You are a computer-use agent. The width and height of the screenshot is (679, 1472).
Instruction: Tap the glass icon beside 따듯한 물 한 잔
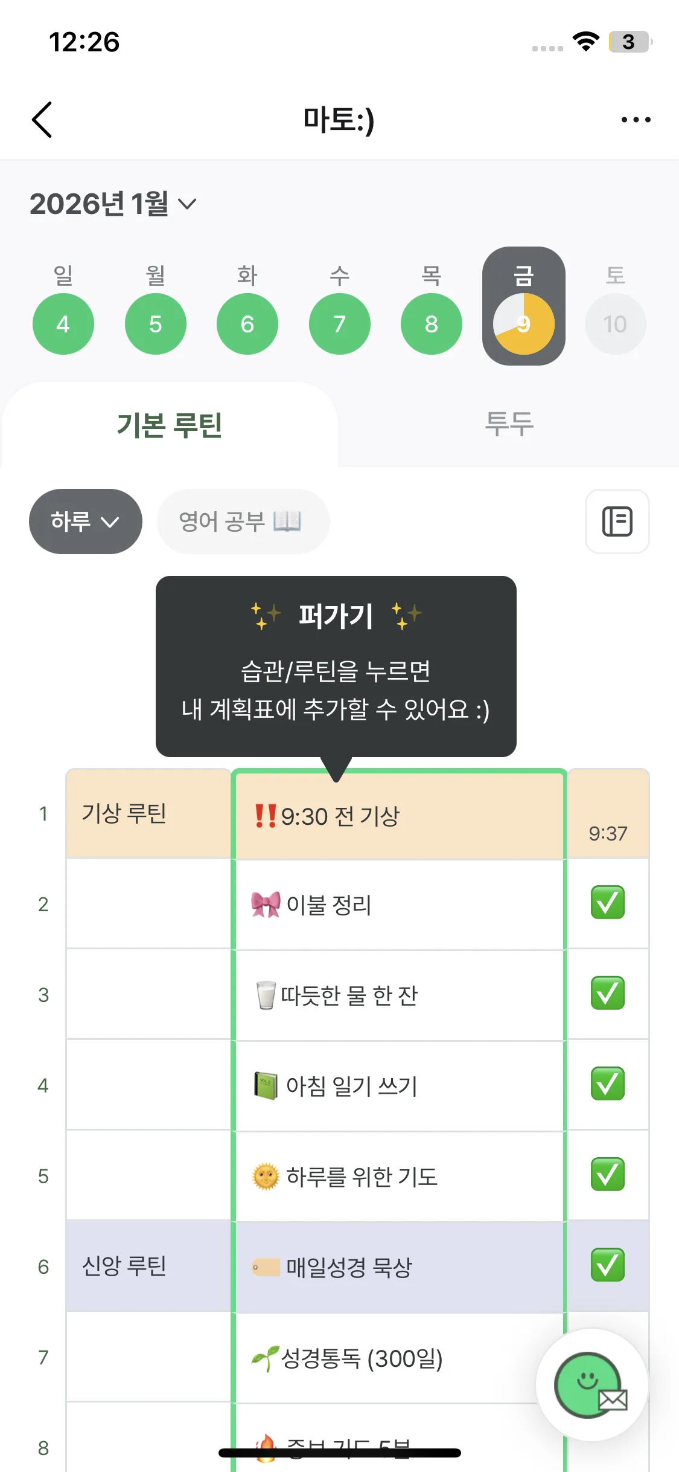pos(266,995)
